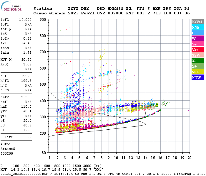Click the foF1 N/A value
Screen dimensions: 206x176
tap(28, 24)
